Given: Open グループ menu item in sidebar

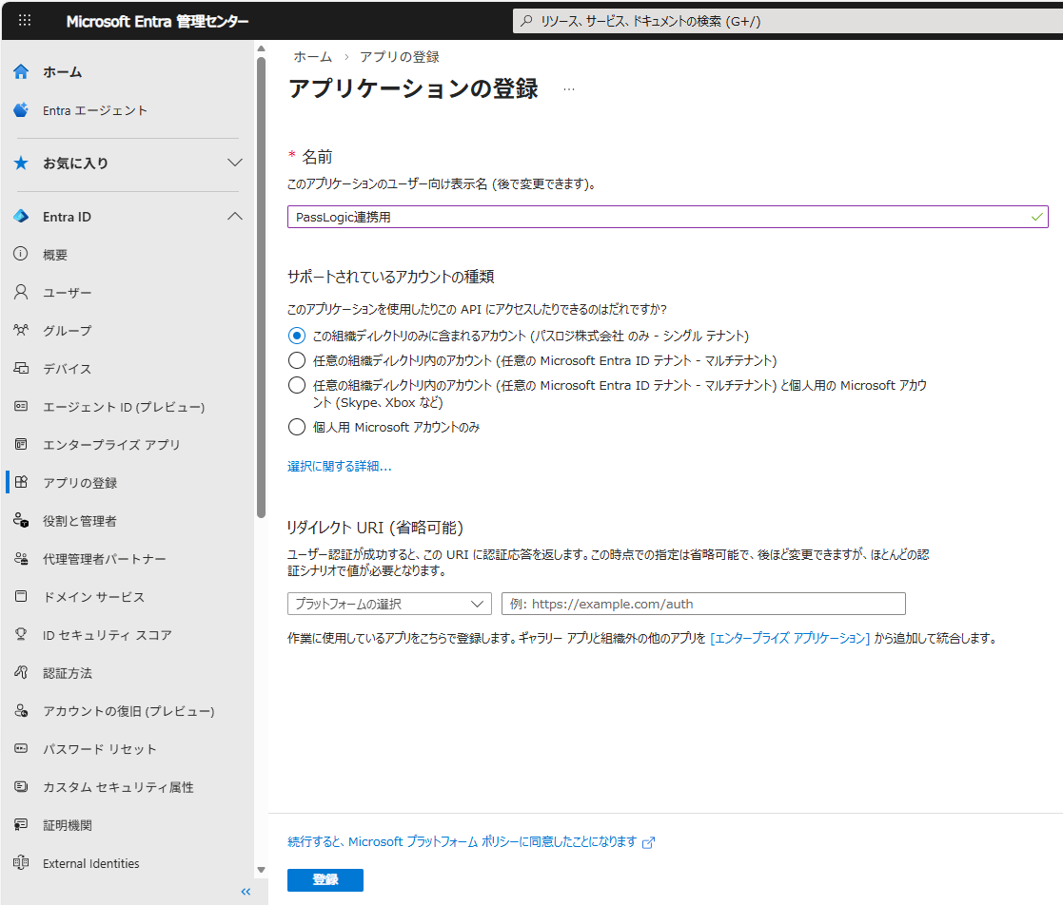Looking at the screenshot, I should (68, 331).
